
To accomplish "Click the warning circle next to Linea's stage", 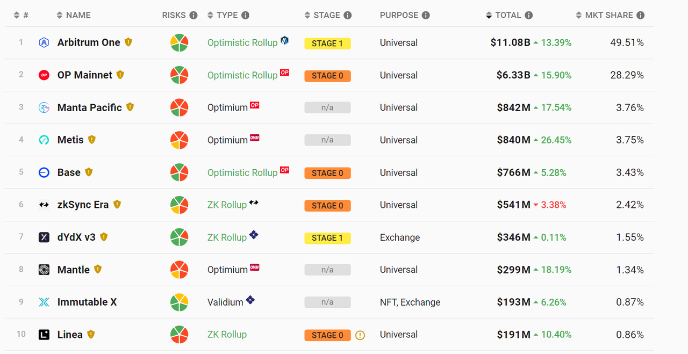I will point(360,335).
